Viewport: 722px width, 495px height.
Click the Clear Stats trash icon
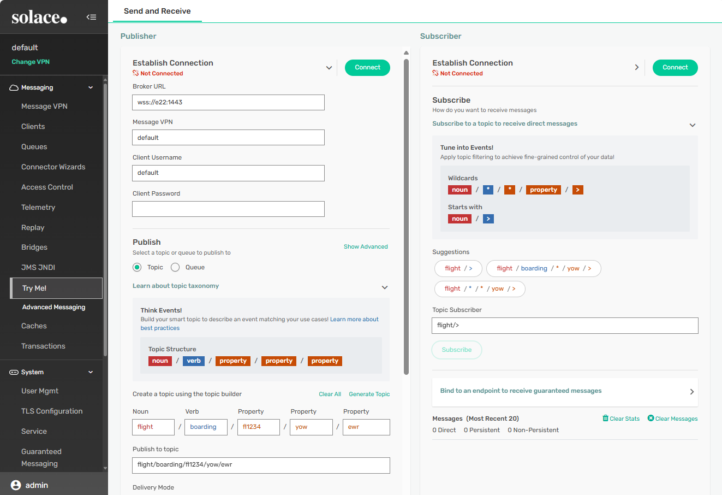tap(605, 419)
